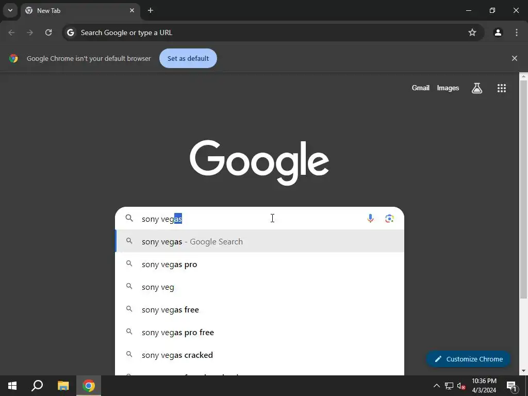Image resolution: width=528 pixels, height=396 pixels.
Task: Go forward with the forward arrow
Action: pos(30,32)
